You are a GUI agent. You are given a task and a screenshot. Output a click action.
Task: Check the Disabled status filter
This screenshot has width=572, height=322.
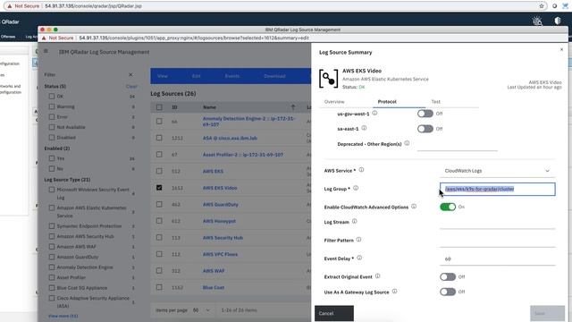click(x=52, y=137)
